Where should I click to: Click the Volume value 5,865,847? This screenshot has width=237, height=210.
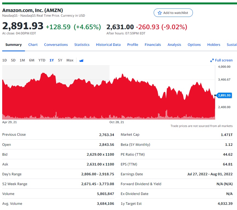tap(105, 194)
